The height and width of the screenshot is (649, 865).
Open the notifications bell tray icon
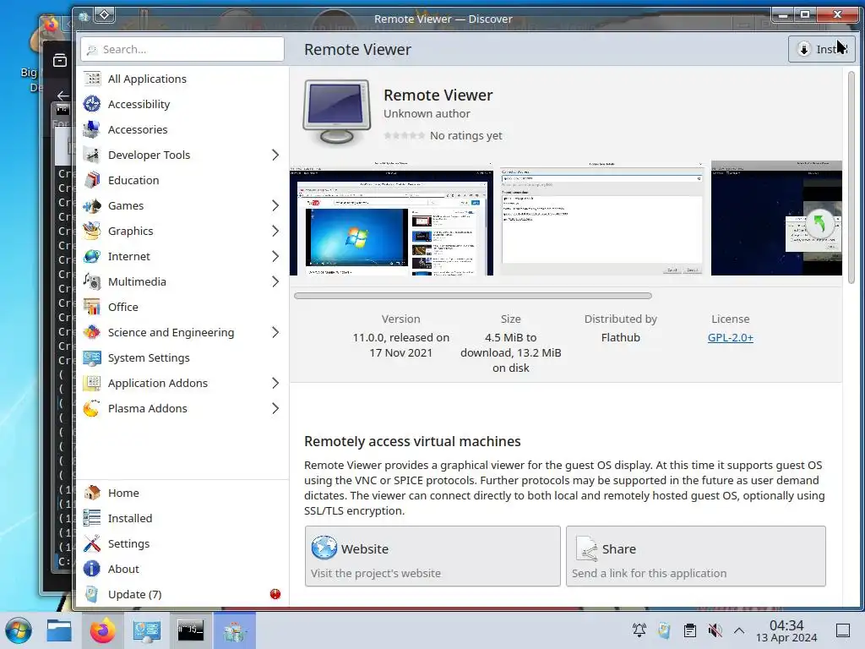[639, 630]
